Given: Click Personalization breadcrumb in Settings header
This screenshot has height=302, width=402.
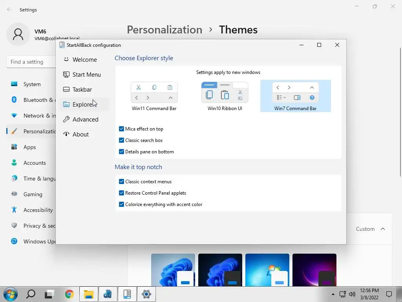Looking at the screenshot, I should pos(164,30).
